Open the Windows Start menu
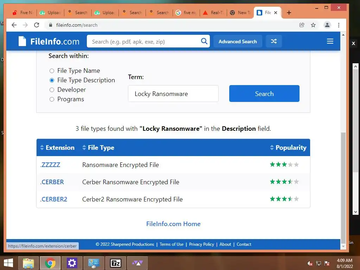This screenshot has height=270, width=360. [8, 263]
